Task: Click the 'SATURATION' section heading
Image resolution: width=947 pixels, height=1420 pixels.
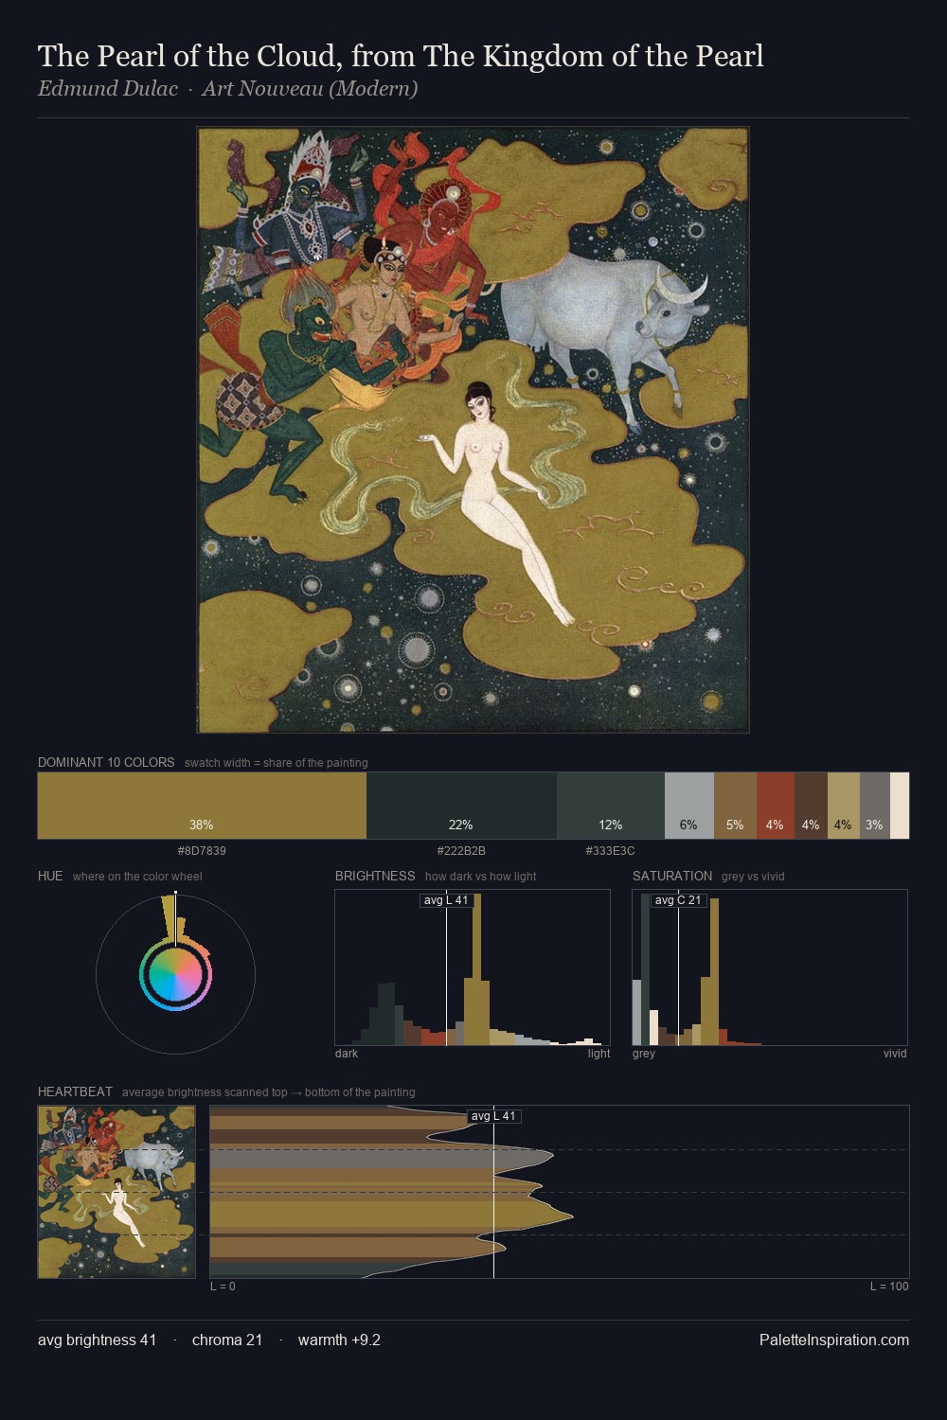Action: pyautogui.click(x=672, y=876)
